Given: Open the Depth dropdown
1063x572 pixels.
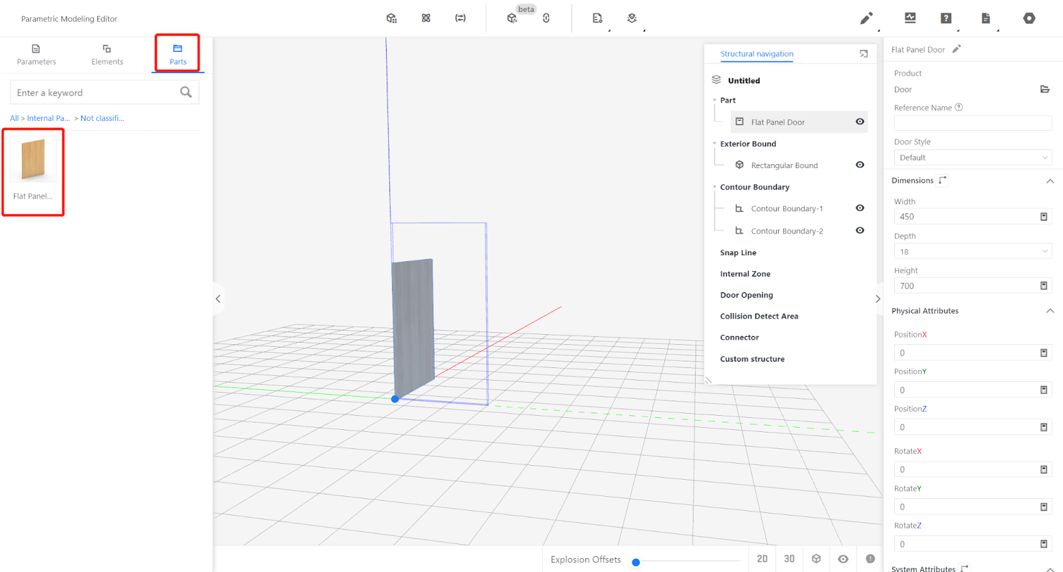Looking at the screenshot, I should (x=973, y=252).
